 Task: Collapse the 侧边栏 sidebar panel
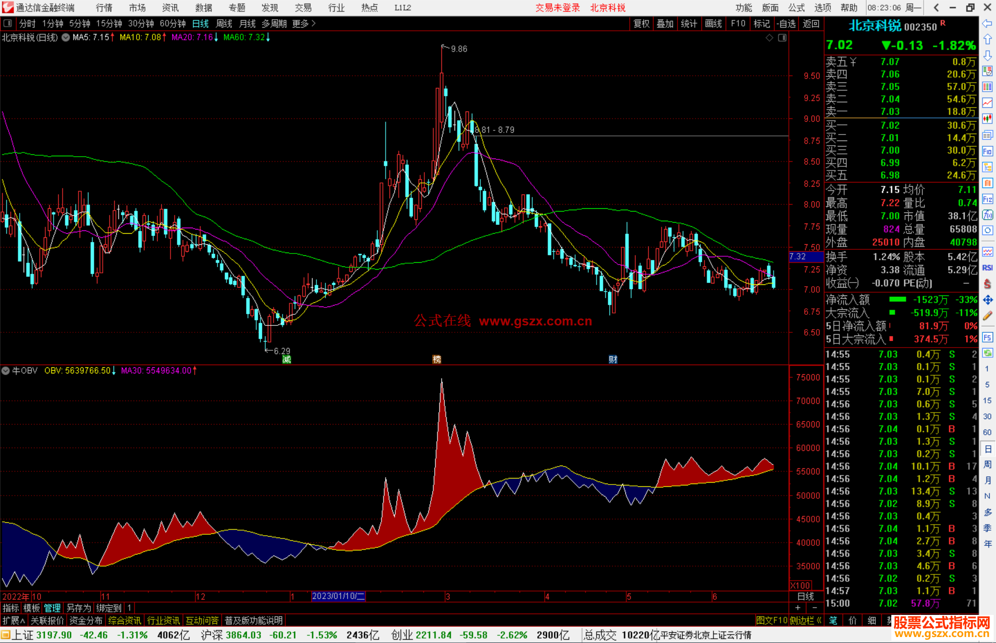(x=805, y=620)
